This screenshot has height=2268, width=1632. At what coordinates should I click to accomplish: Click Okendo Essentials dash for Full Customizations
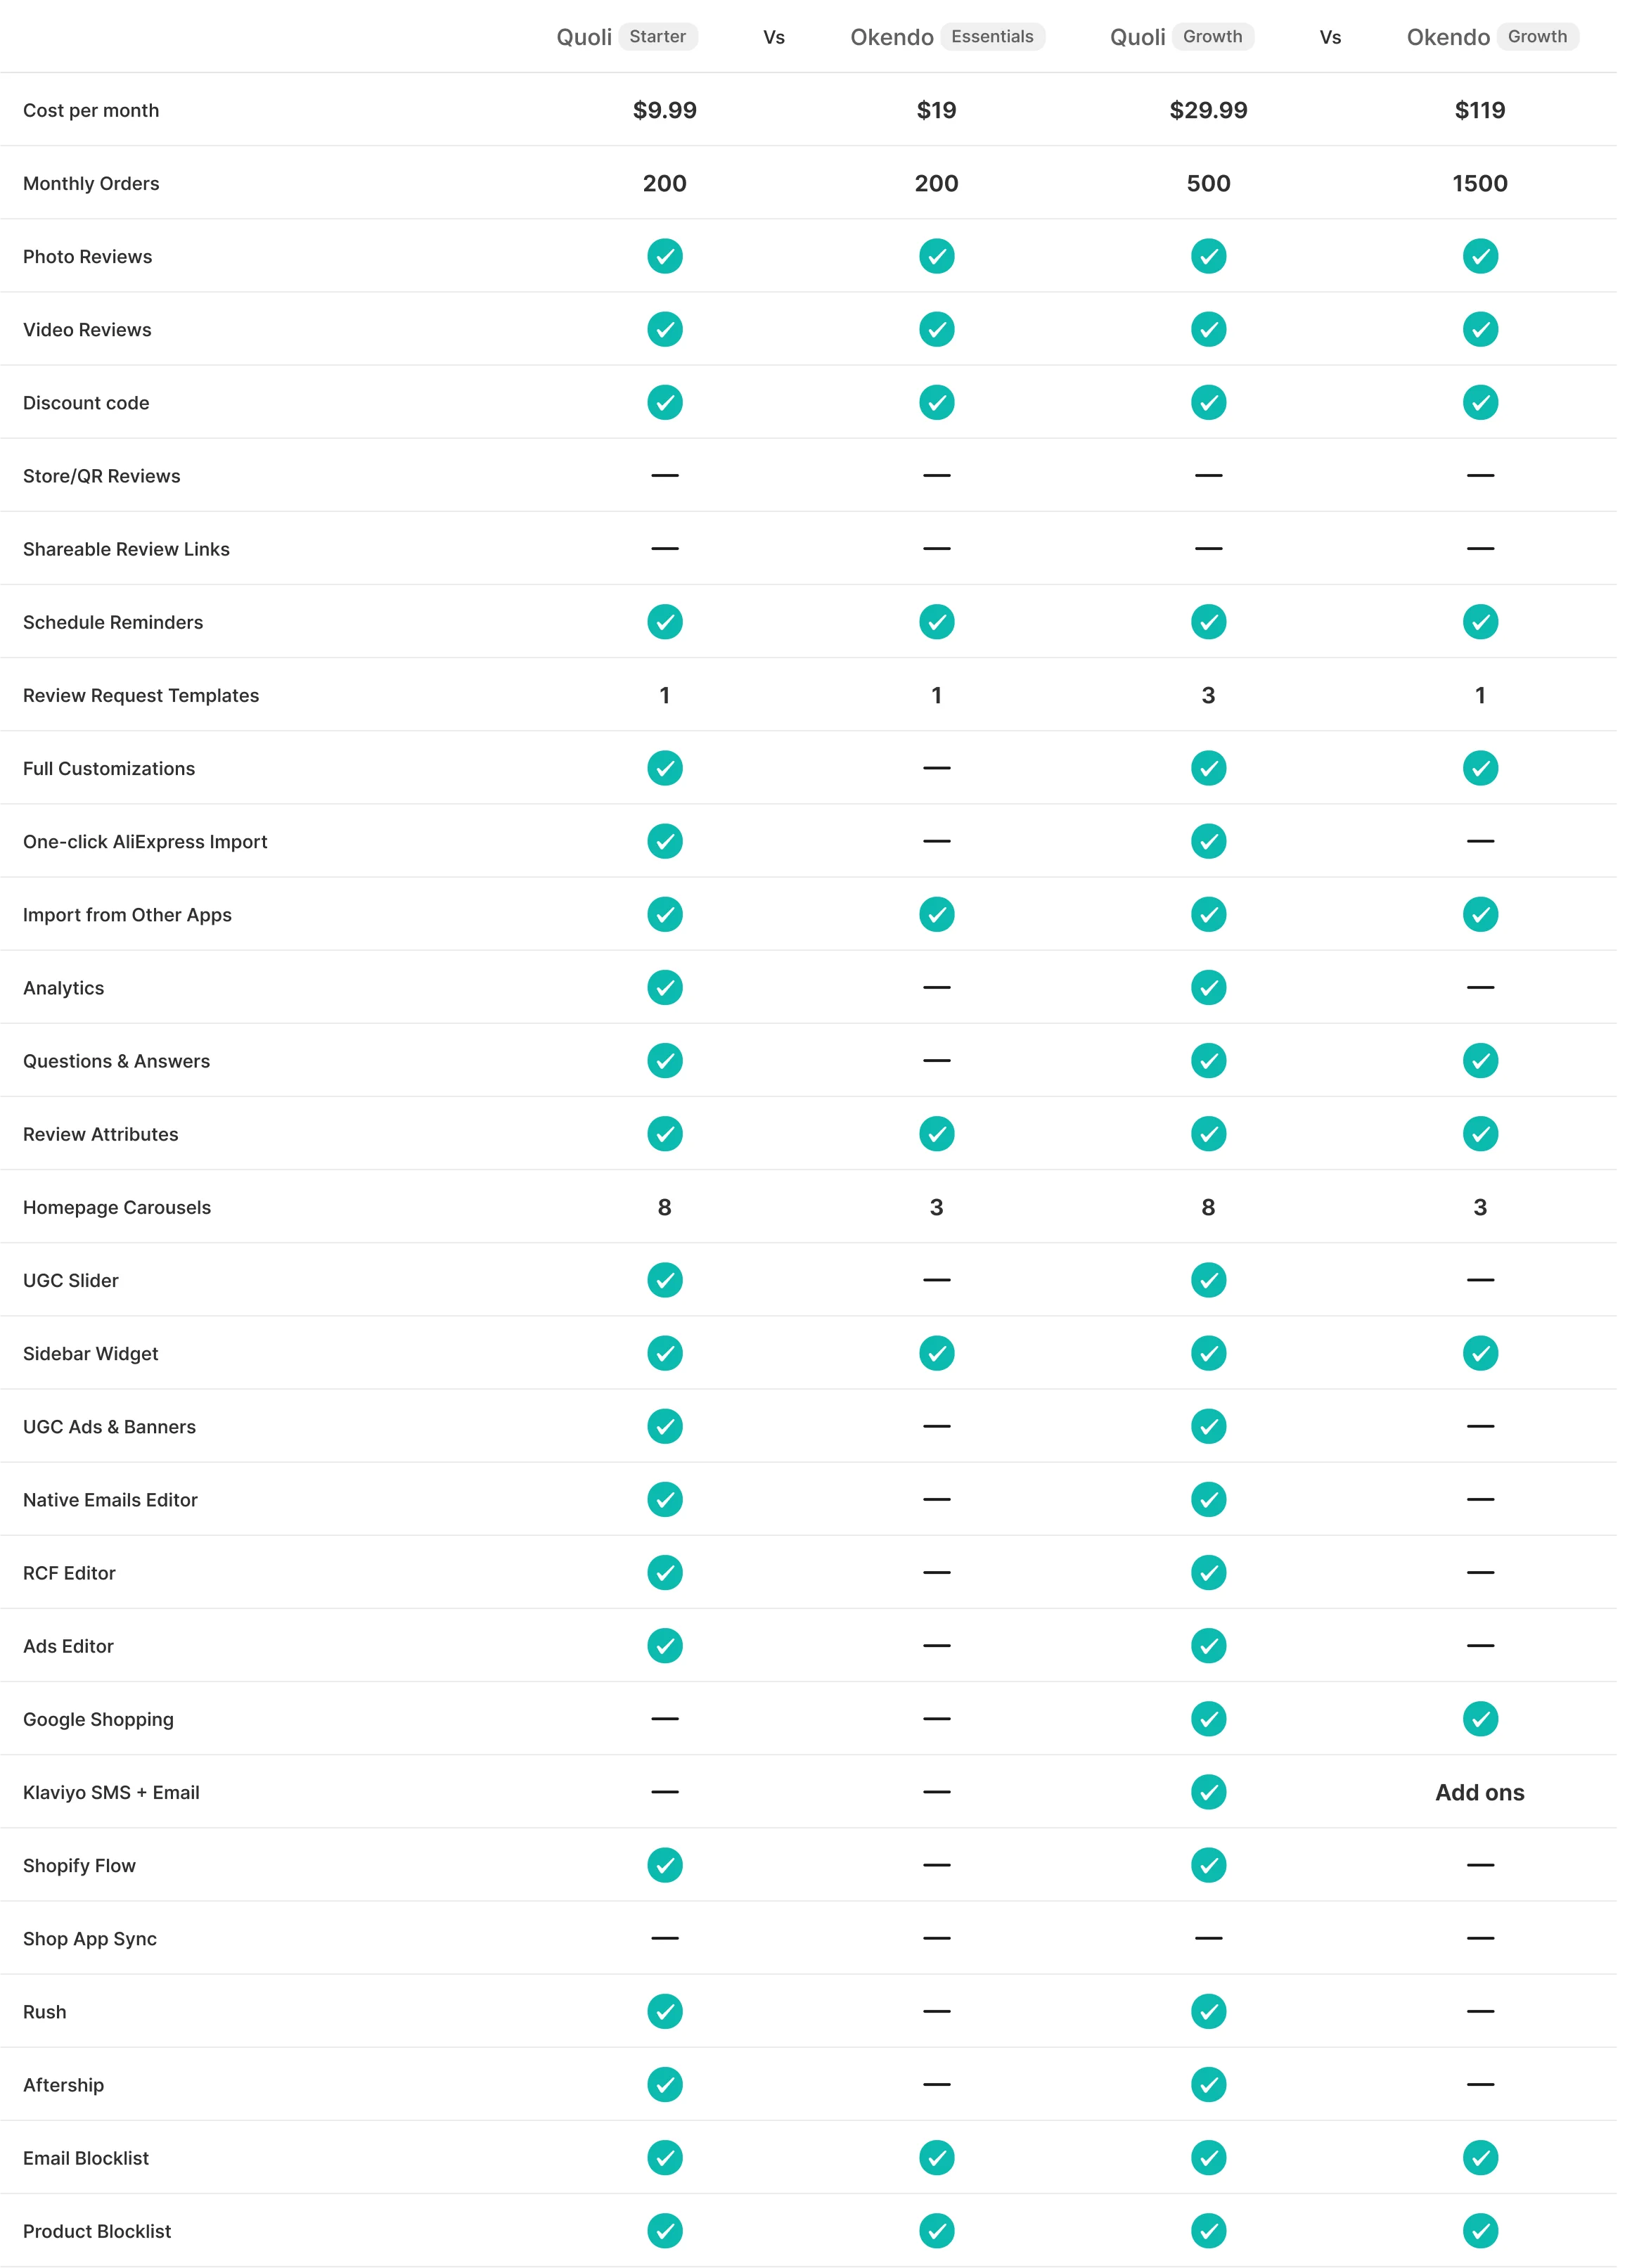(x=936, y=768)
